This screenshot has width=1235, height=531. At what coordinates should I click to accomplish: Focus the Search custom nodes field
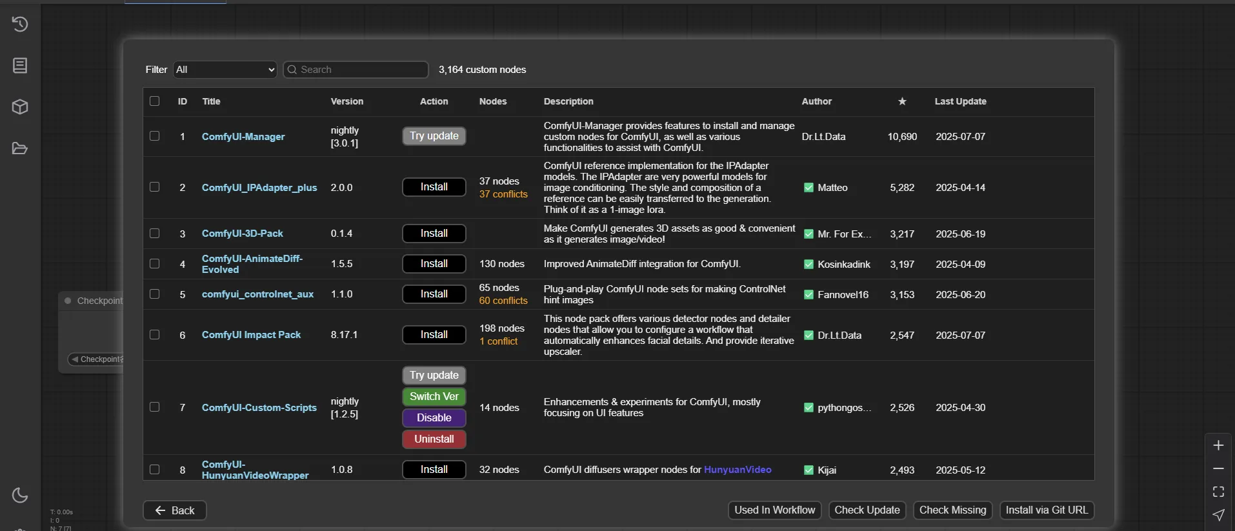tap(356, 70)
